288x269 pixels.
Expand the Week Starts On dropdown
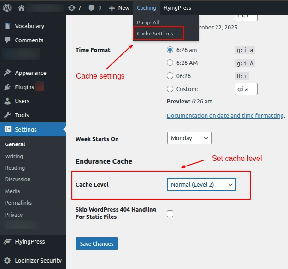pyautogui.click(x=189, y=138)
